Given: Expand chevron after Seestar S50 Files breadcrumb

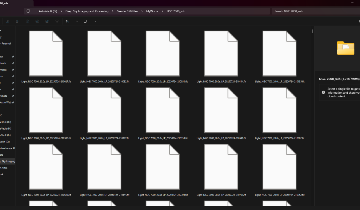Looking at the screenshot, I should click(142, 11).
